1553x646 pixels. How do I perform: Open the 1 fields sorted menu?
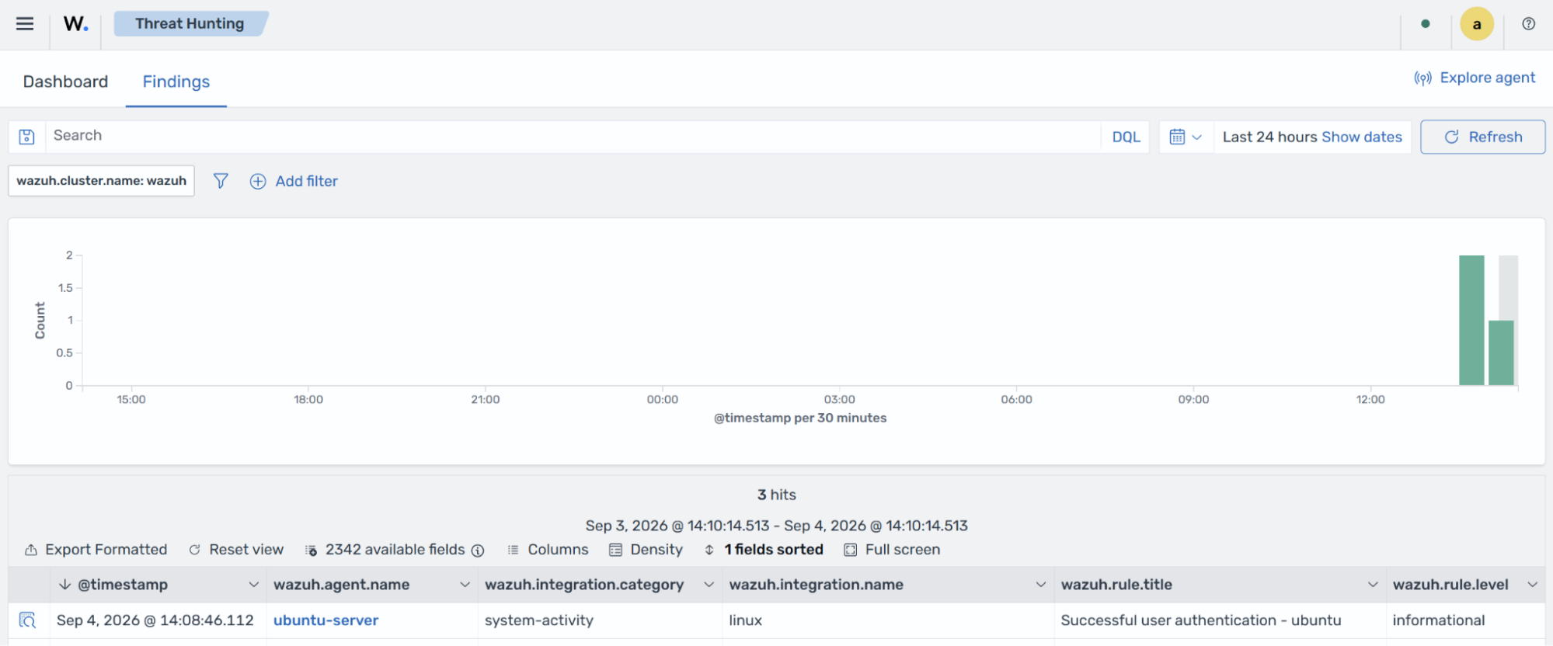pyautogui.click(x=764, y=550)
